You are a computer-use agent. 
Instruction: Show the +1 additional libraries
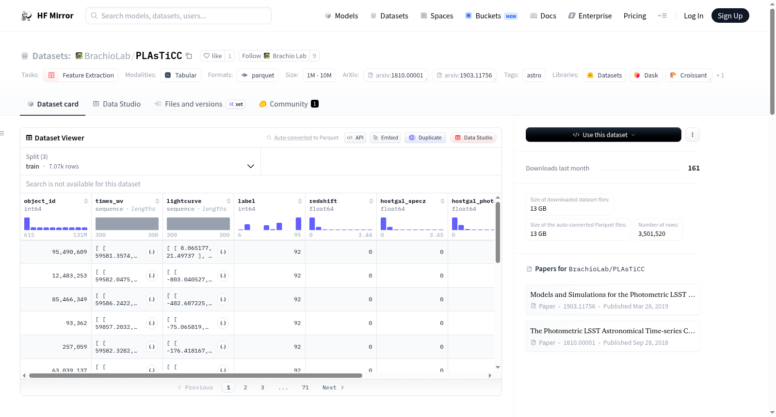pyautogui.click(x=720, y=75)
